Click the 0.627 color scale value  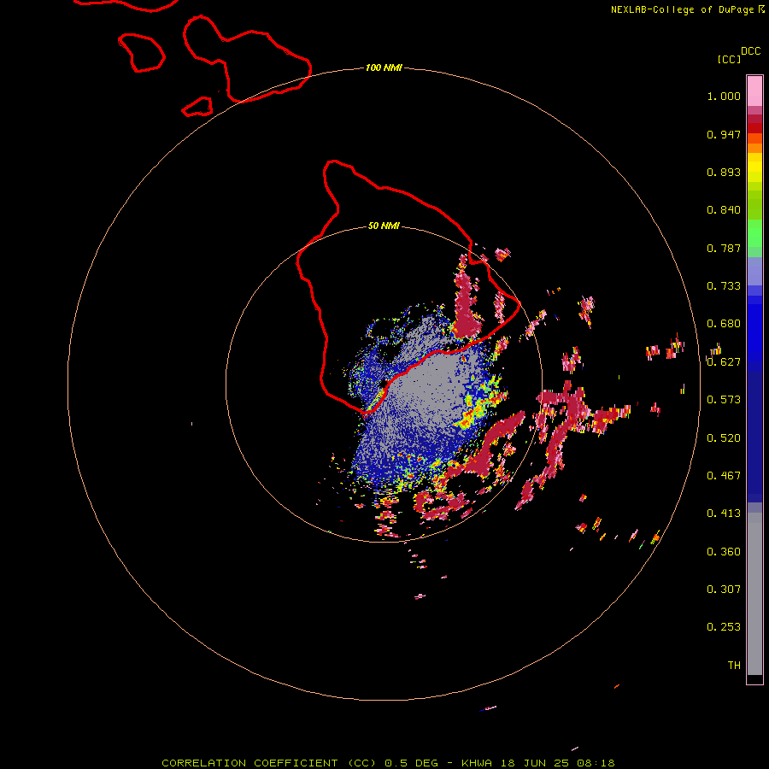(x=724, y=362)
